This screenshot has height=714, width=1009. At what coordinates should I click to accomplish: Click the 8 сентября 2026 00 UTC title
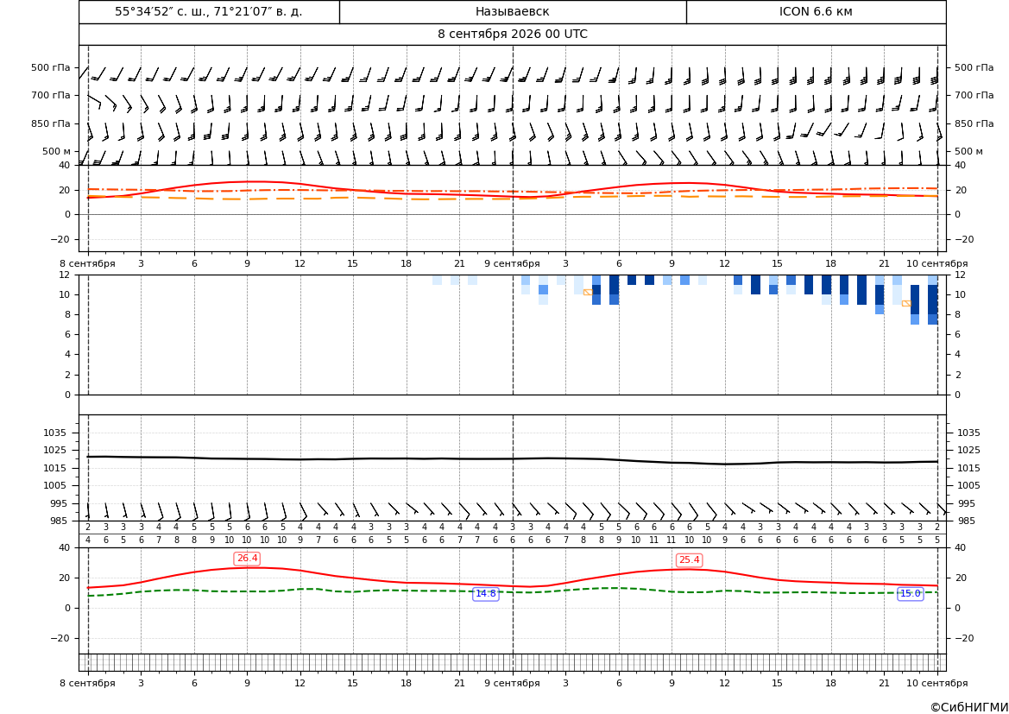(512, 35)
